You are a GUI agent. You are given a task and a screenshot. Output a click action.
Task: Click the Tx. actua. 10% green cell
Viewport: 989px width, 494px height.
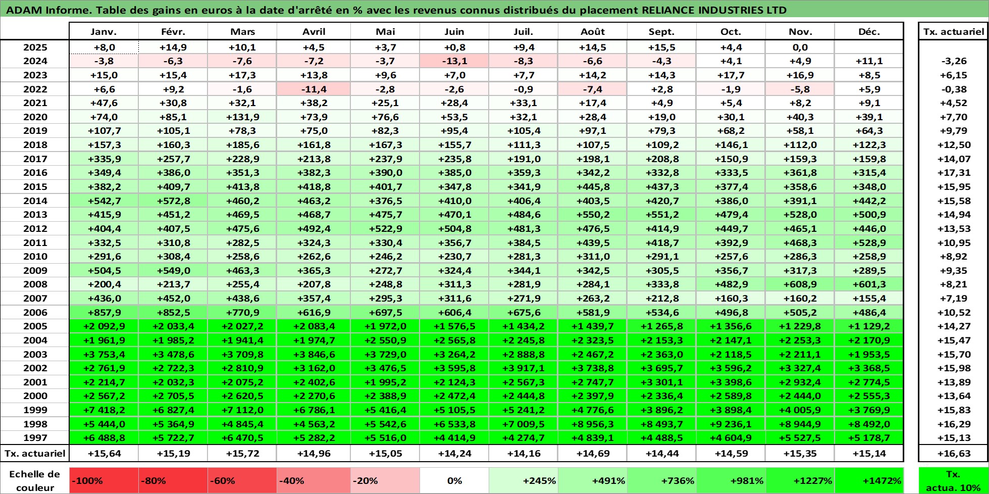pyautogui.click(x=953, y=481)
